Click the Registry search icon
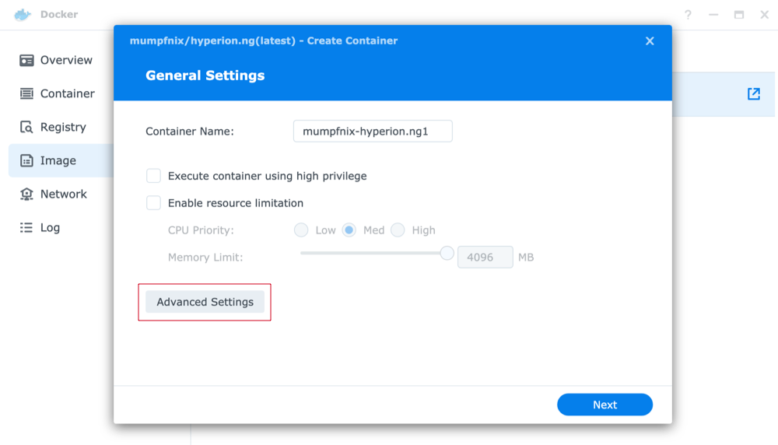The width and height of the screenshot is (778, 445). 26,127
